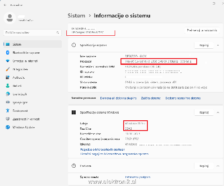224x186 pixels.
Task: Go to Omrežje in internet section
Action: click(25, 61)
